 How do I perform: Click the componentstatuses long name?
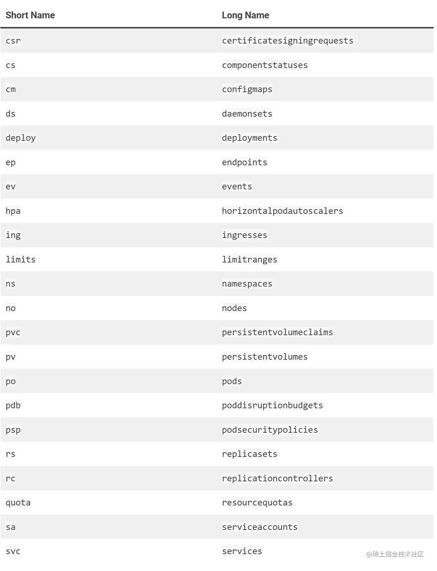(265, 65)
